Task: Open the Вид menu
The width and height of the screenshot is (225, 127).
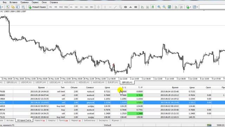Action: [5, 2]
